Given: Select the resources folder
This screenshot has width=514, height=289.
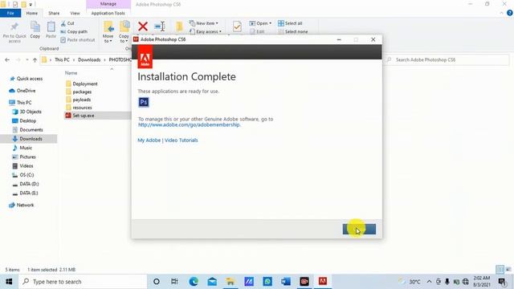Looking at the screenshot, I should click(x=79, y=108).
